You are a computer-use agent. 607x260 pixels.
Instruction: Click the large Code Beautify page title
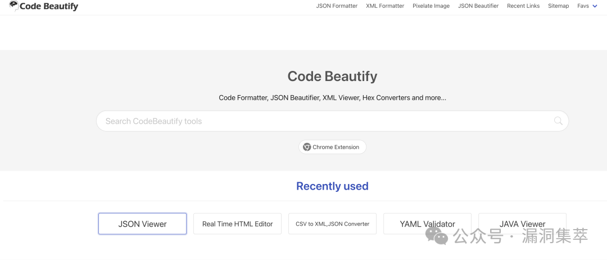coord(332,77)
